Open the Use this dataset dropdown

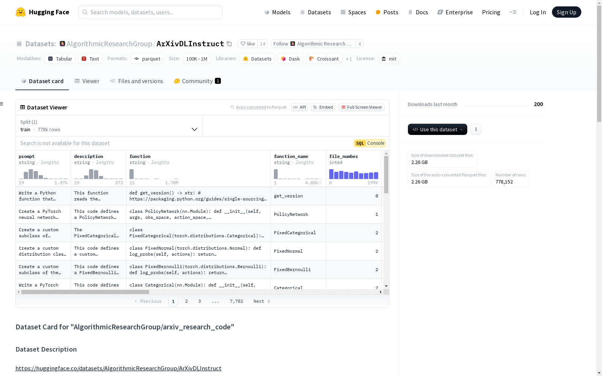[438, 129]
